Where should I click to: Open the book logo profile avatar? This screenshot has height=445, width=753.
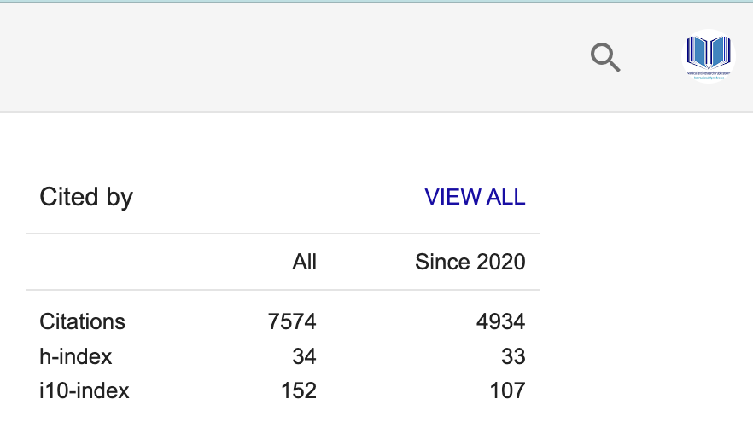pyautogui.click(x=709, y=56)
